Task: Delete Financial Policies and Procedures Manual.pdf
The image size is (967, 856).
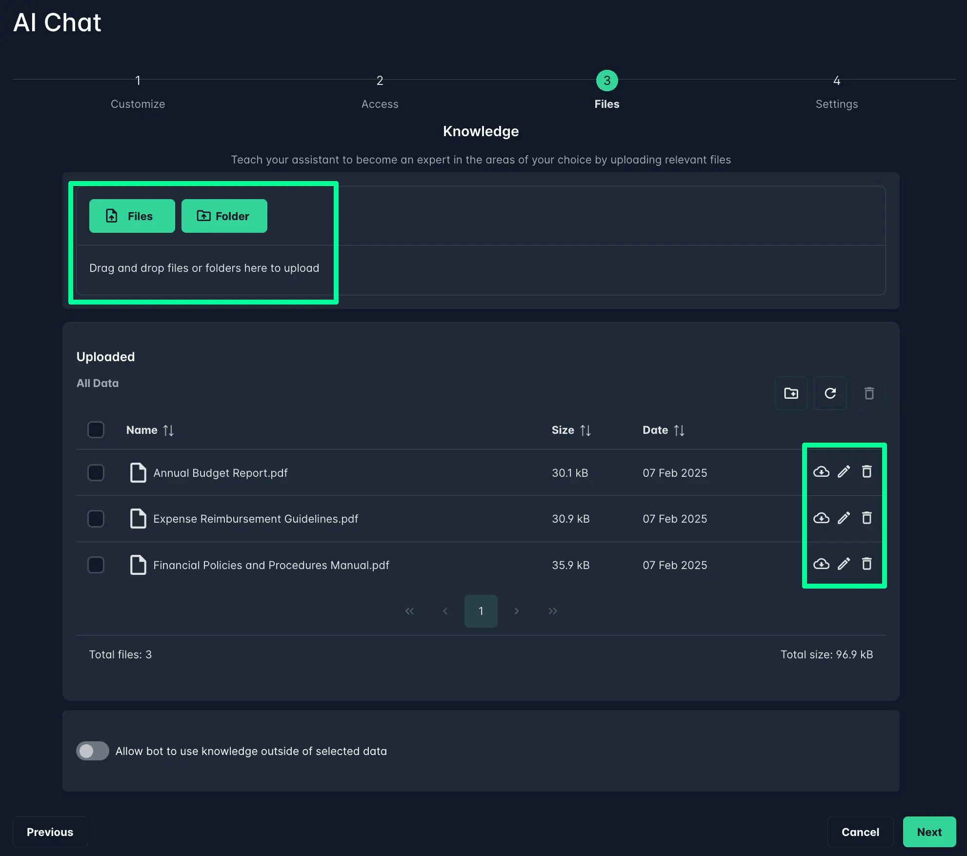Action: pos(866,564)
